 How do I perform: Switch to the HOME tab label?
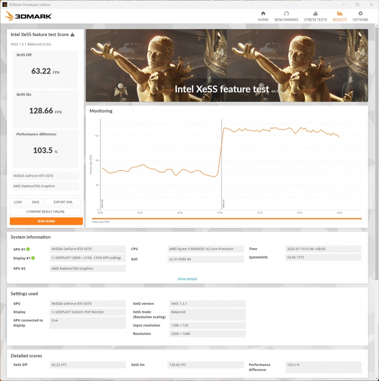[x=263, y=20]
